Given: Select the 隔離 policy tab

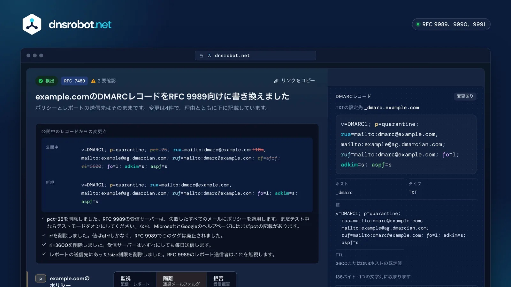Looking at the screenshot, I should coord(181,280).
